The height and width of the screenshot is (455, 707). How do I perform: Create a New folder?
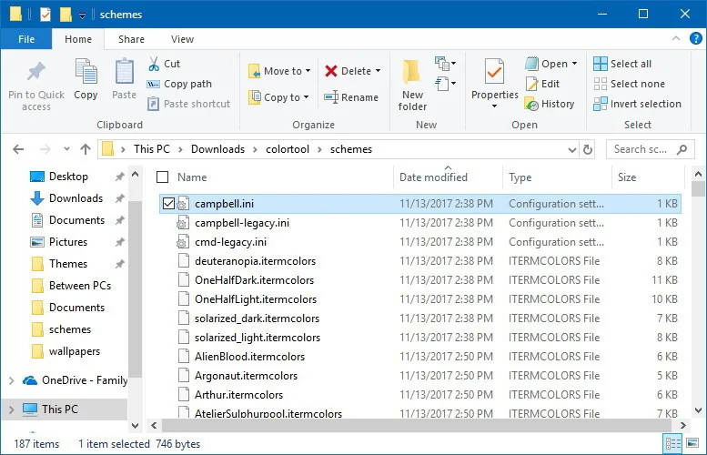pos(412,85)
